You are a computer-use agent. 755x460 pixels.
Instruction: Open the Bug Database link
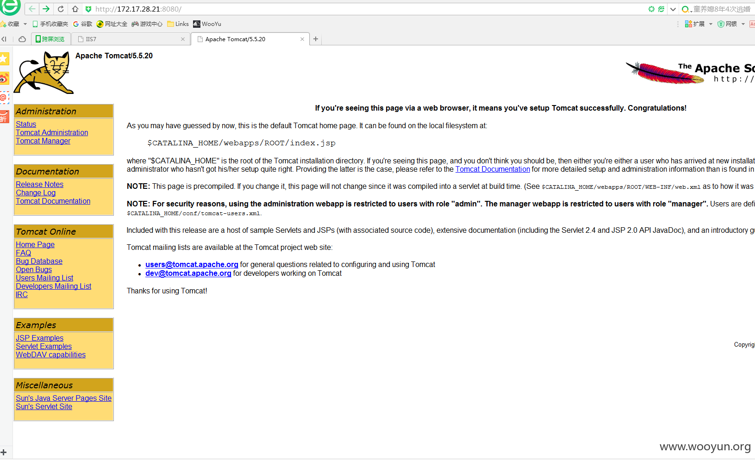point(39,261)
